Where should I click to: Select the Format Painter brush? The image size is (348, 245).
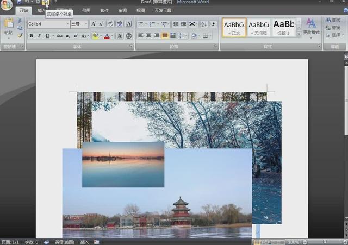click(20, 35)
